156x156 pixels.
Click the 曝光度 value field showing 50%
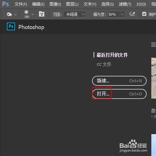[x=114, y=14]
